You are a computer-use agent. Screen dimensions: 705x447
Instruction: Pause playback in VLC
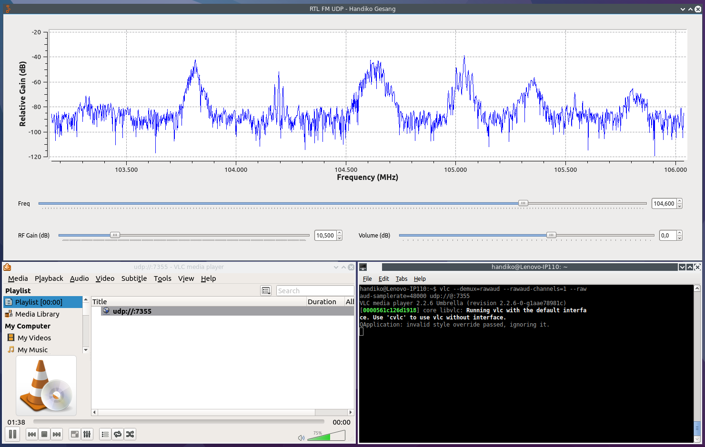click(13, 434)
